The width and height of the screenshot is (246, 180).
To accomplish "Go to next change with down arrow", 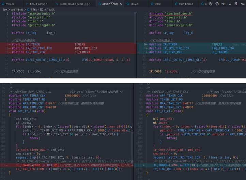I will coord(230,4).
